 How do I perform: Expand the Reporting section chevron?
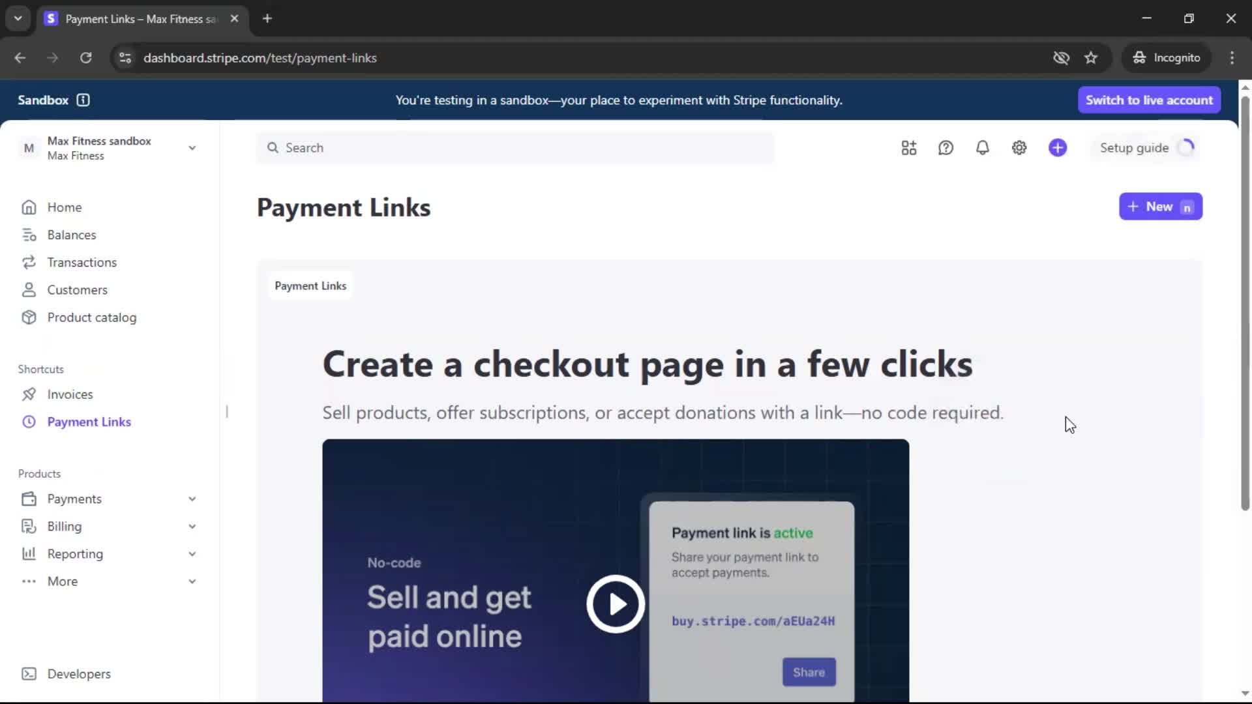pyautogui.click(x=192, y=554)
